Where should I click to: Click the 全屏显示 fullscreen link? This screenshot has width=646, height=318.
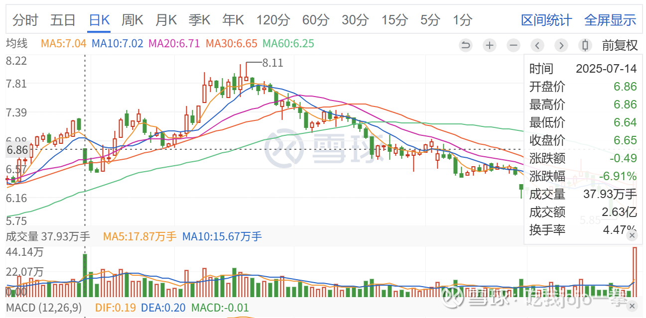[x=610, y=20]
